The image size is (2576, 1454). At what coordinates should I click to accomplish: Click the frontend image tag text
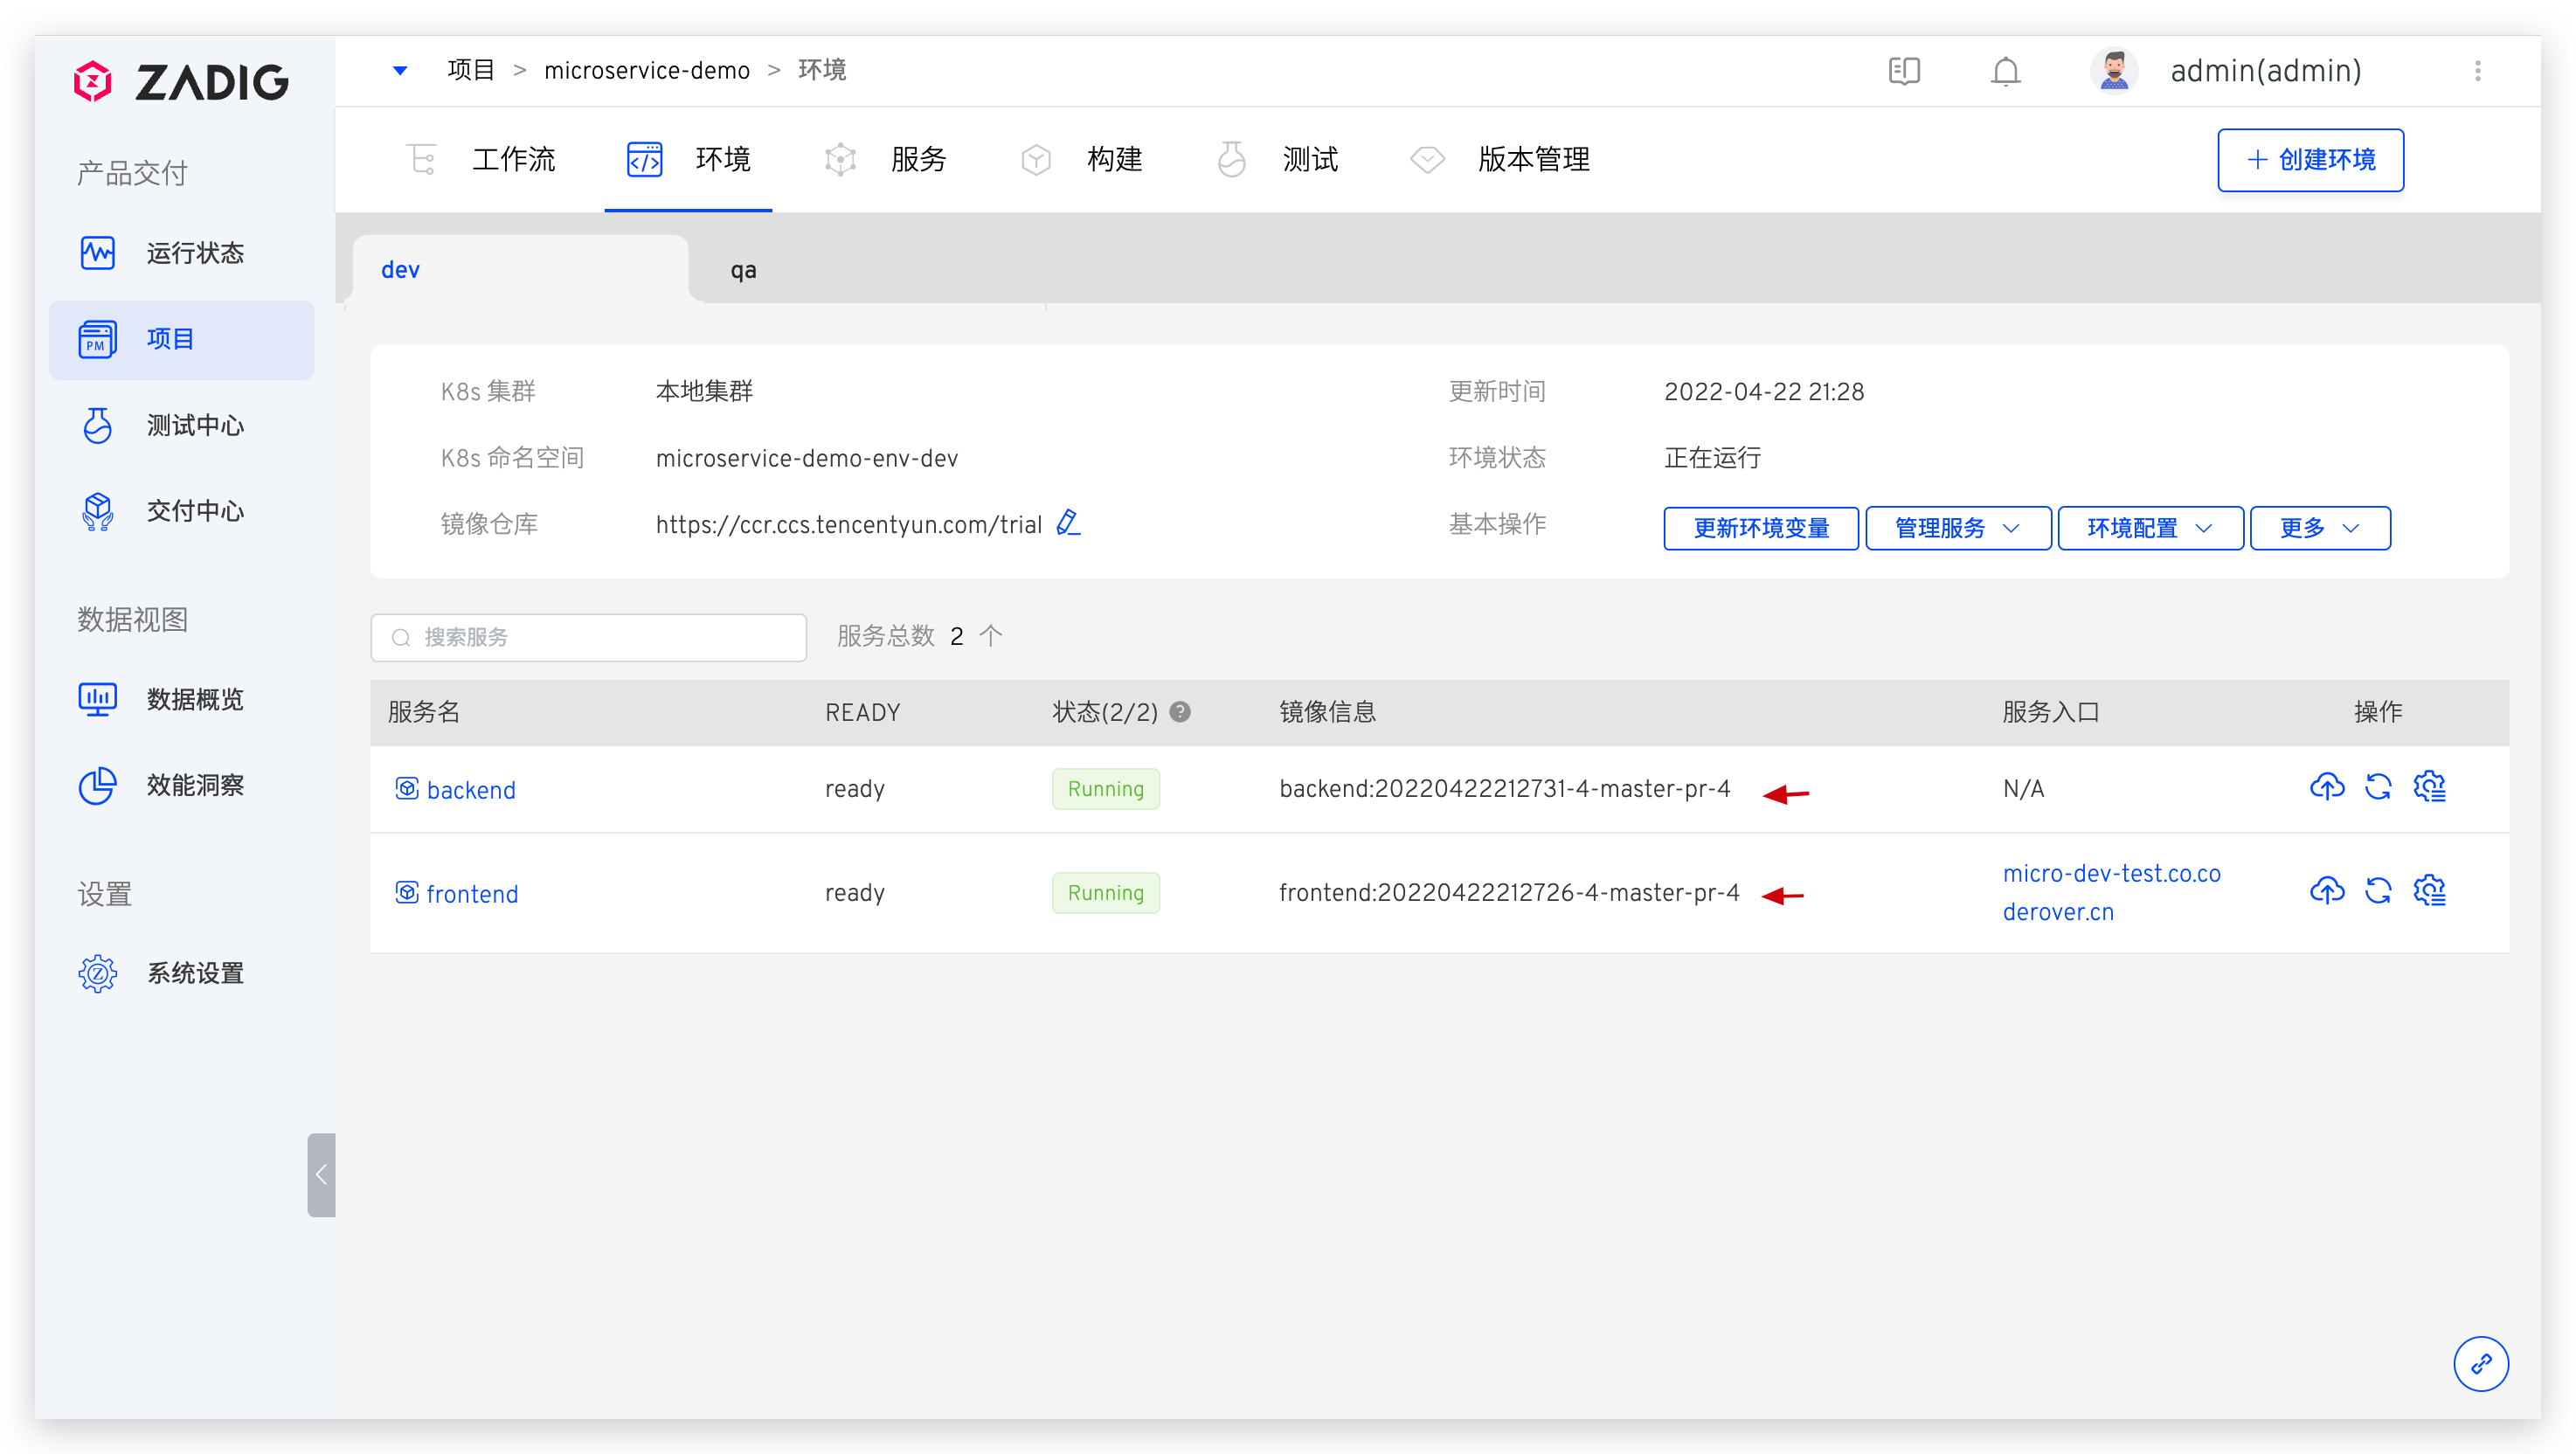(1509, 893)
